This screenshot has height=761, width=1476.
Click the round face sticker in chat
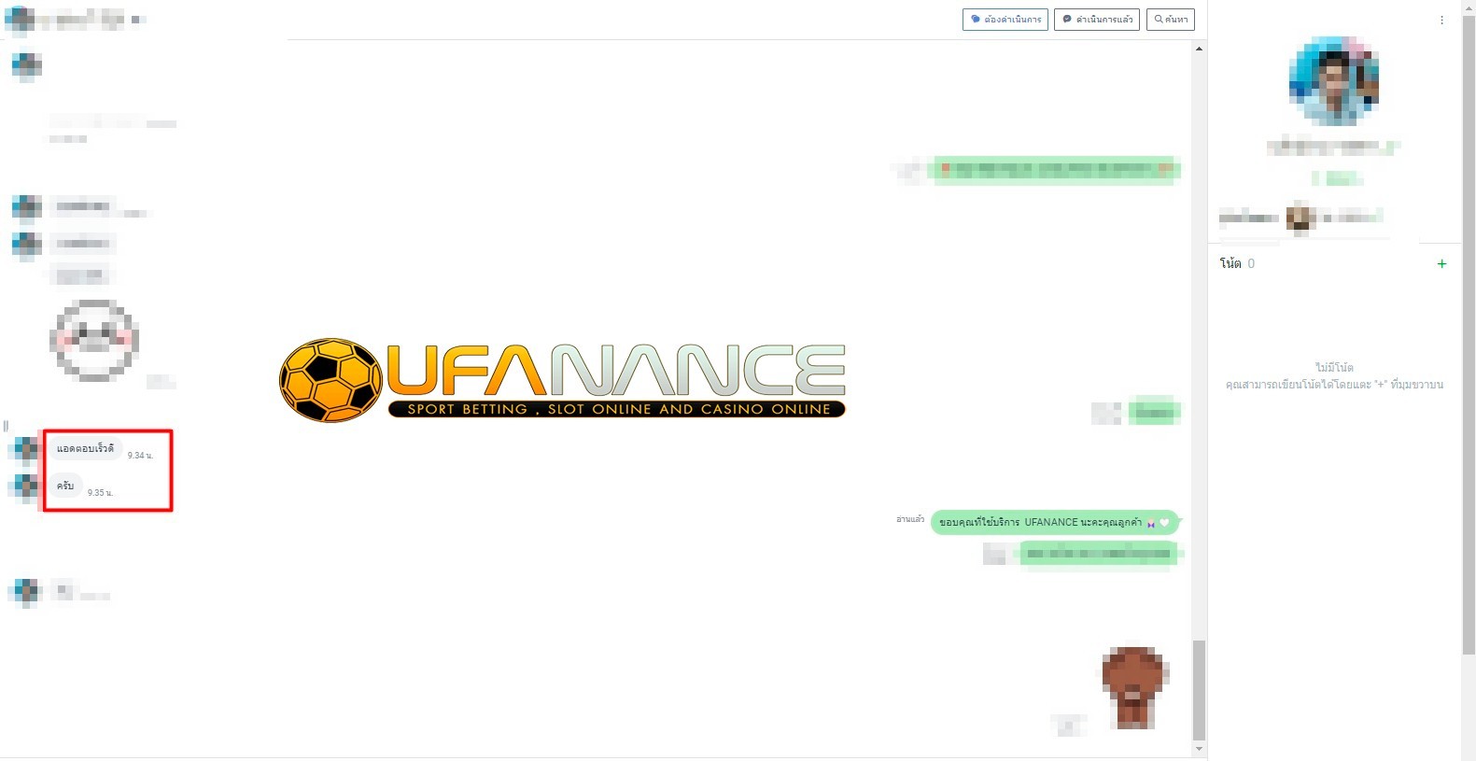click(94, 340)
